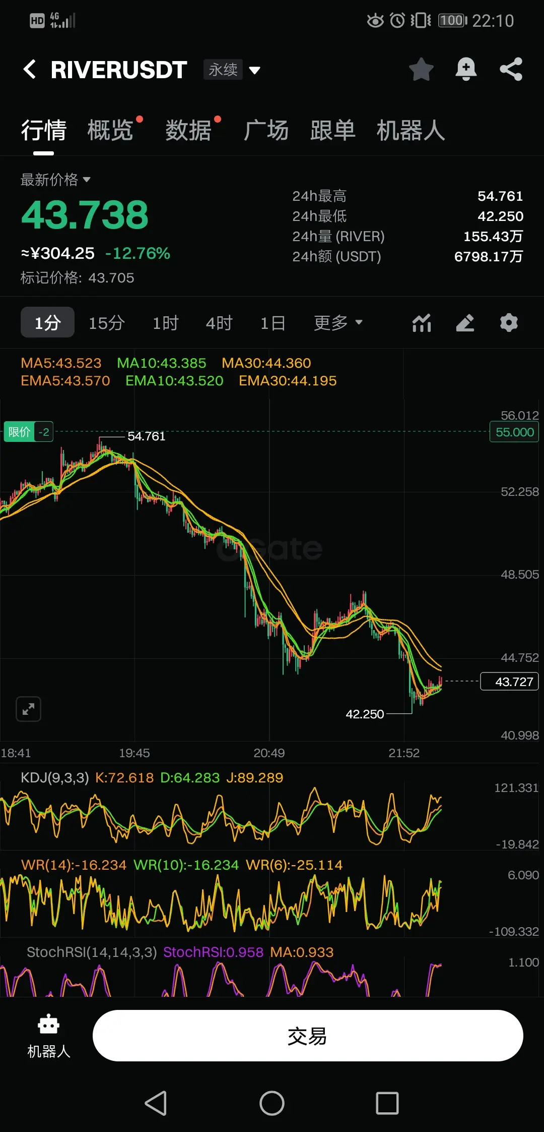This screenshot has width=544, height=1132.
Task: Tap EMA10:43.520 indicator label
Action: [x=174, y=381]
